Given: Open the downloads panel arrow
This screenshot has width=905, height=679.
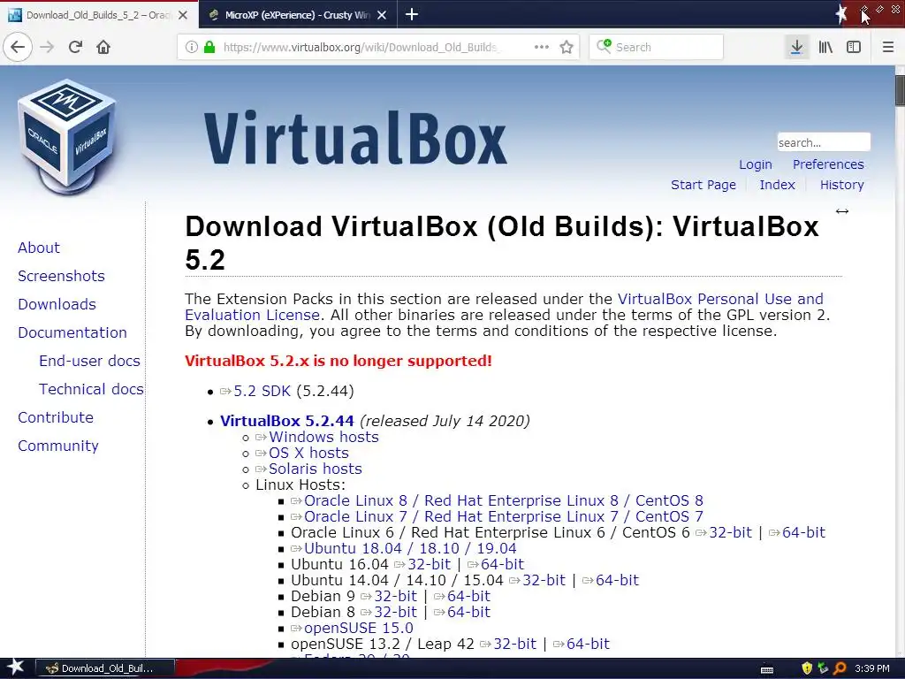Looking at the screenshot, I should click(796, 47).
